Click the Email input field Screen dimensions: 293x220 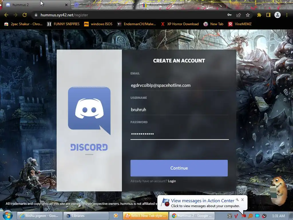click(x=180, y=85)
